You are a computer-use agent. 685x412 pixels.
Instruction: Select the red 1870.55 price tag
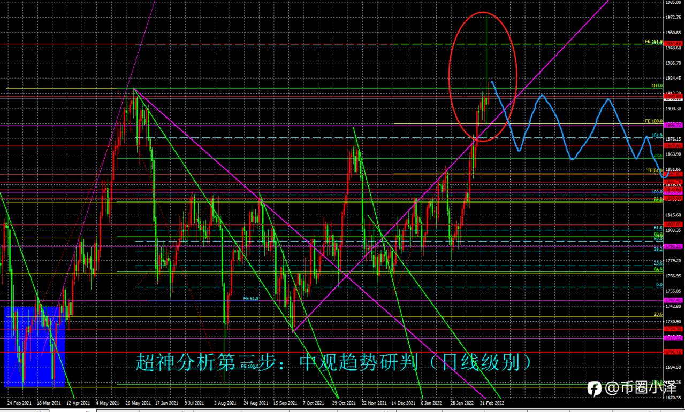(x=673, y=145)
